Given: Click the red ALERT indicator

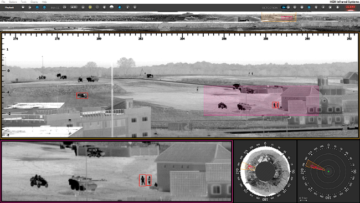Looking at the screenshot, I should click(351, 7).
